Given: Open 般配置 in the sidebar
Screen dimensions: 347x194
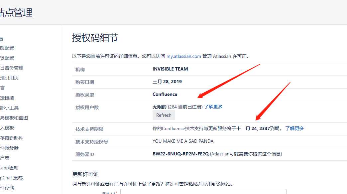Looking at the screenshot, I should click(x=7, y=48).
